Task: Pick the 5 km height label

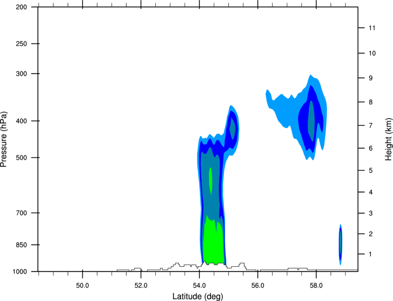Action: click(x=371, y=171)
